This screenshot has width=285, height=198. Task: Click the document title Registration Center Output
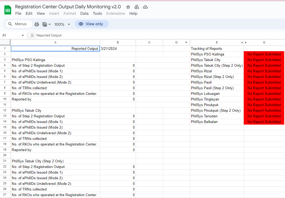coord(68,7)
